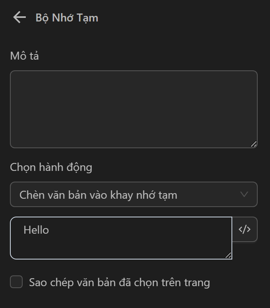The image size is (270, 308).
Task: Click inside the text field containing Hello
Action: coord(121,238)
